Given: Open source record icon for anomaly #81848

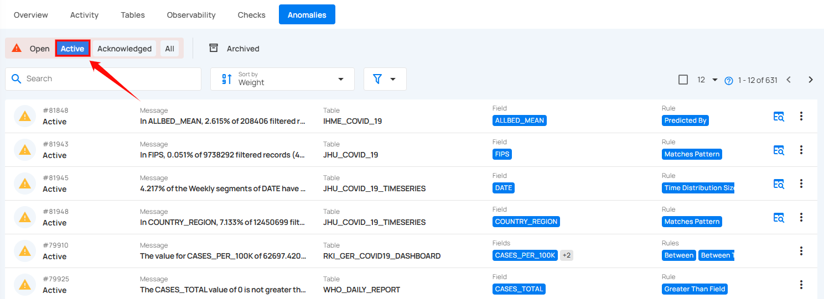Looking at the screenshot, I should (x=779, y=116).
